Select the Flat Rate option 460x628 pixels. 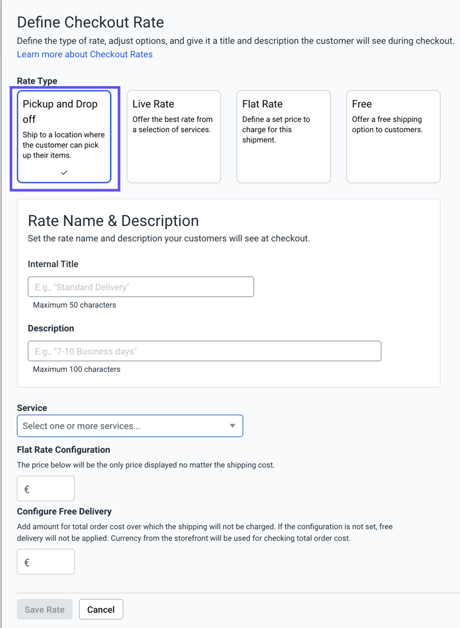pyautogui.click(x=283, y=136)
